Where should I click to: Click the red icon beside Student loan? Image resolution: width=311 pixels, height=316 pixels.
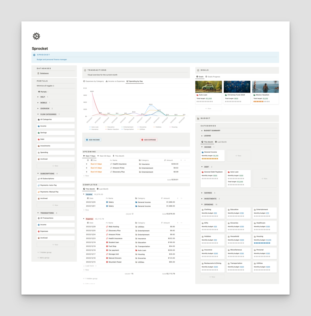tap(107, 242)
